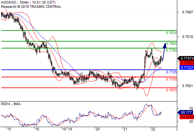Select the 0.7785 resistance level label
The width and height of the screenshot is (194, 131).
pos(171,50)
